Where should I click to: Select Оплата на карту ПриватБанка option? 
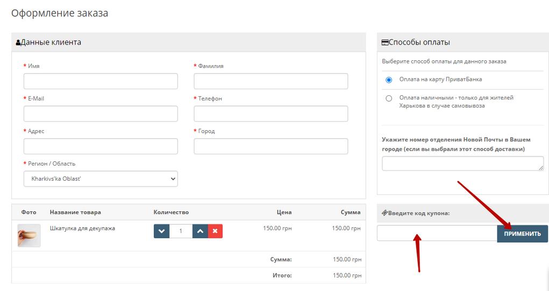[389, 80]
